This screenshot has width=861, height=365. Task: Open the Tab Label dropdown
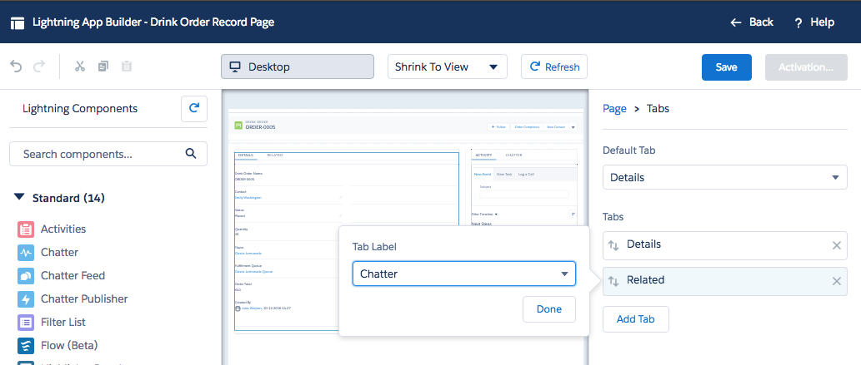point(463,274)
